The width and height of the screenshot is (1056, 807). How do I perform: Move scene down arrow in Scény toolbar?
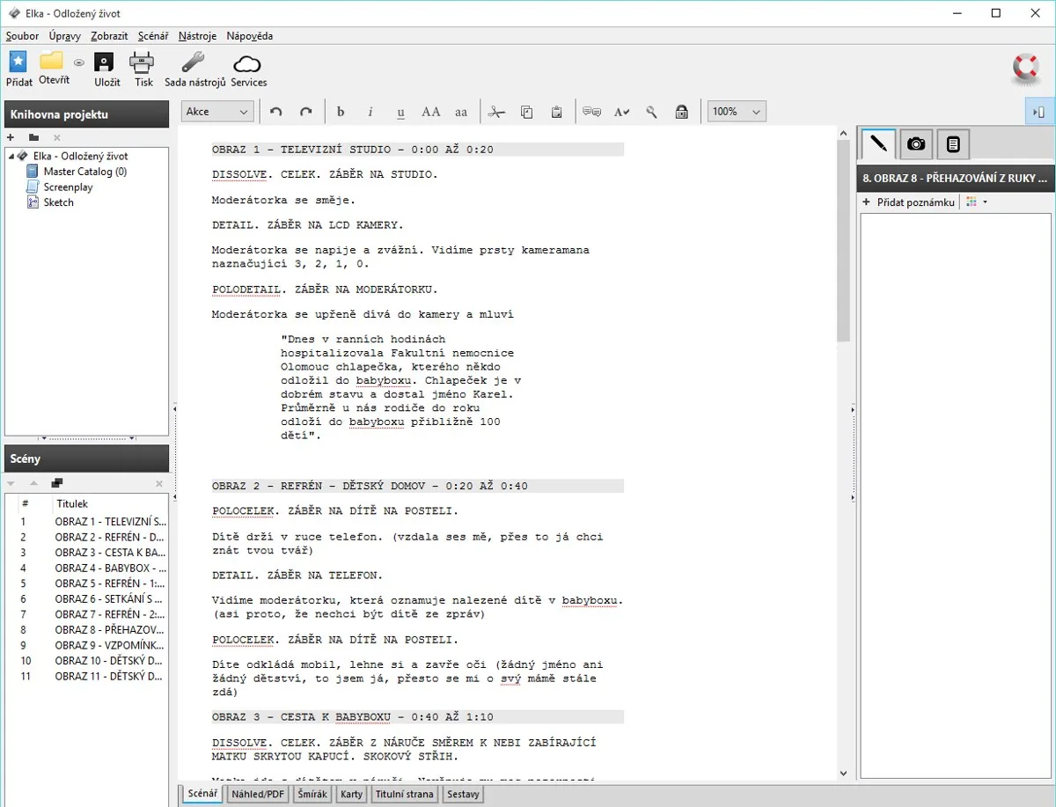pyautogui.click(x=11, y=483)
